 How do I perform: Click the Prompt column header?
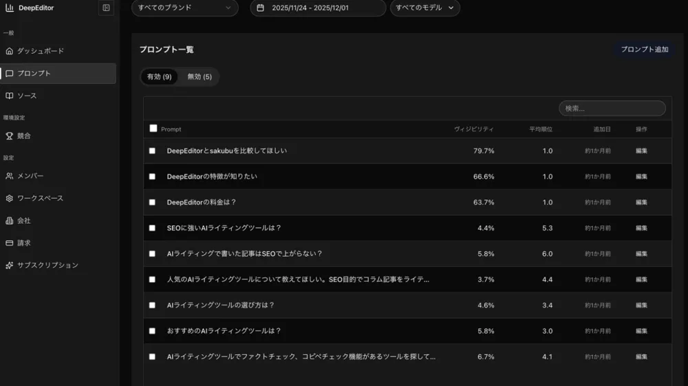pyautogui.click(x=171, y=129)
